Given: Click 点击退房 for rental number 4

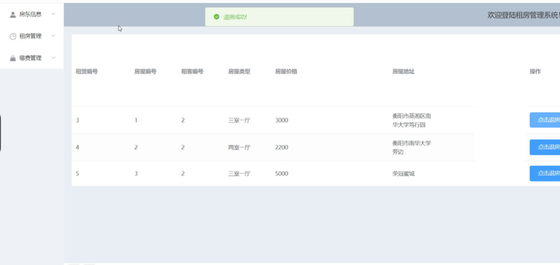Looking at the screenshot, I should (545, 147).
